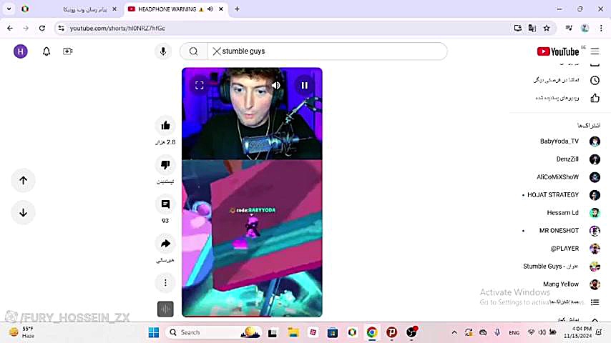Open HOJAT STRATEGY subscription channel

coord(561,194)
